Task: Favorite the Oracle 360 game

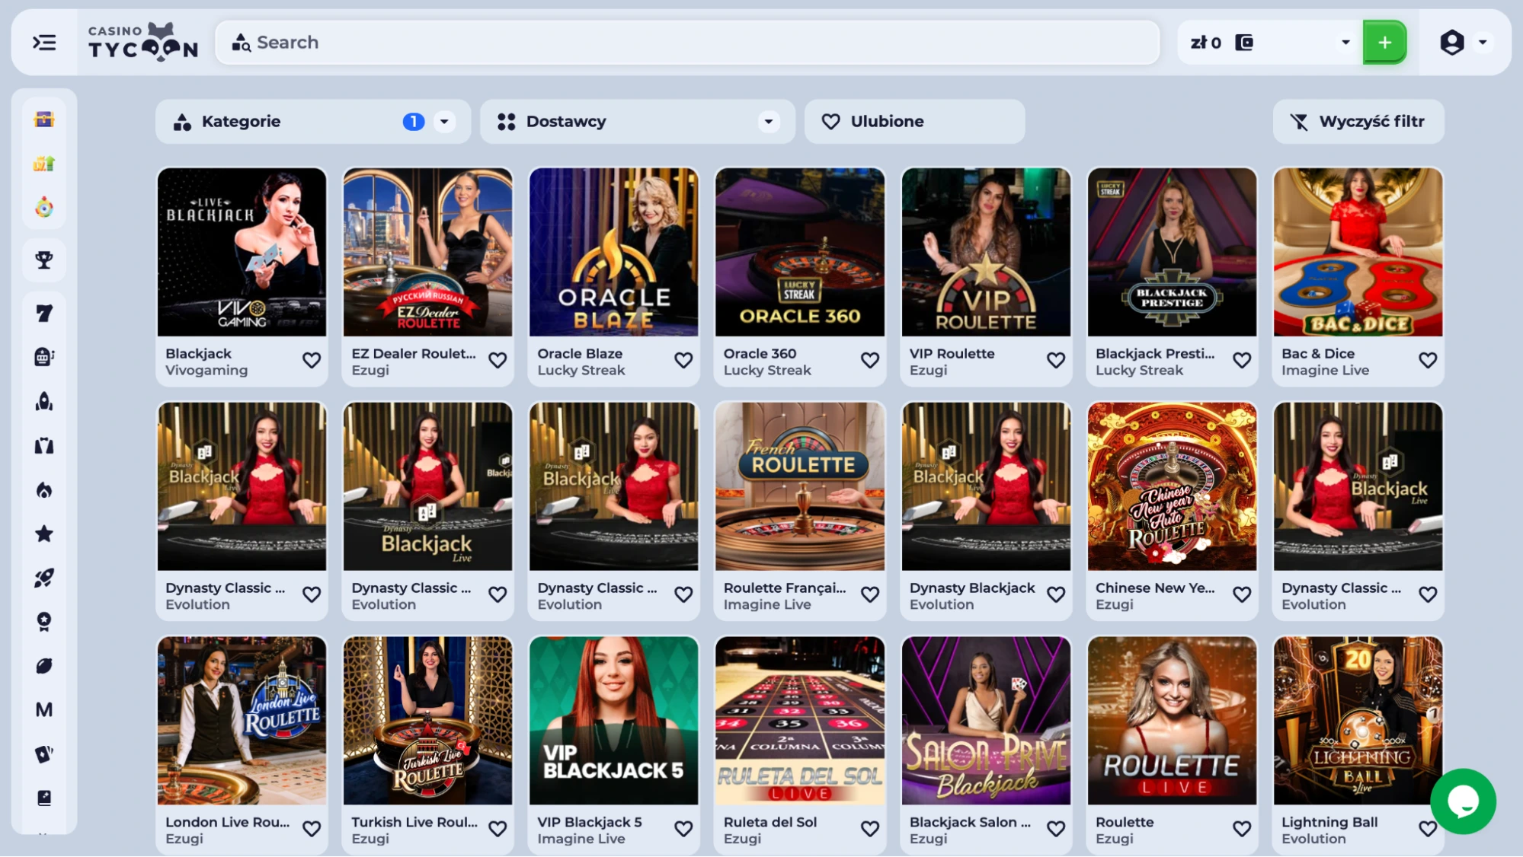Action: (870, 360)
